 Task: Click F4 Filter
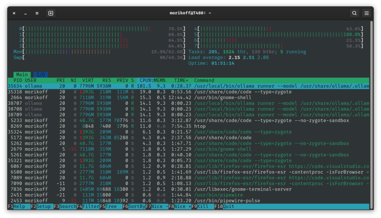point(88,206)
